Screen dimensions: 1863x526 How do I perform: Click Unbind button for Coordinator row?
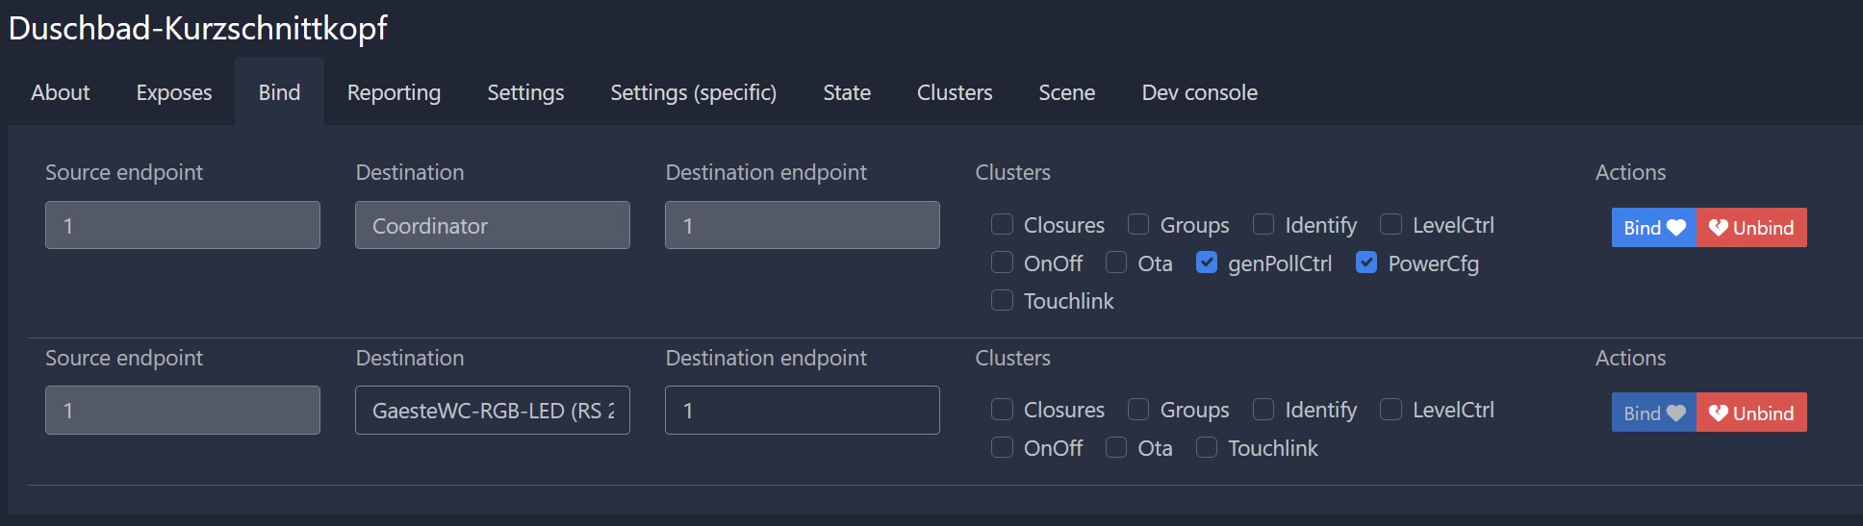tap(1751, 228)
